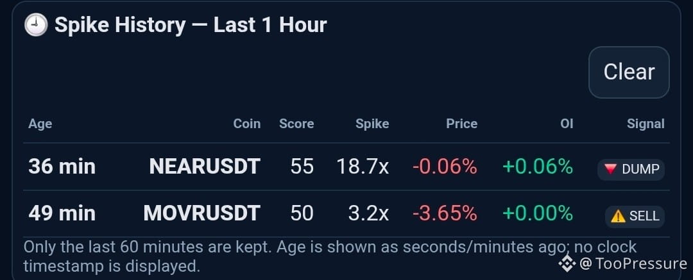Sort by the Price column header
Image resolution: width=693 pixels, height=280 pixels.
pyautogui.click(x=461, y=124)
